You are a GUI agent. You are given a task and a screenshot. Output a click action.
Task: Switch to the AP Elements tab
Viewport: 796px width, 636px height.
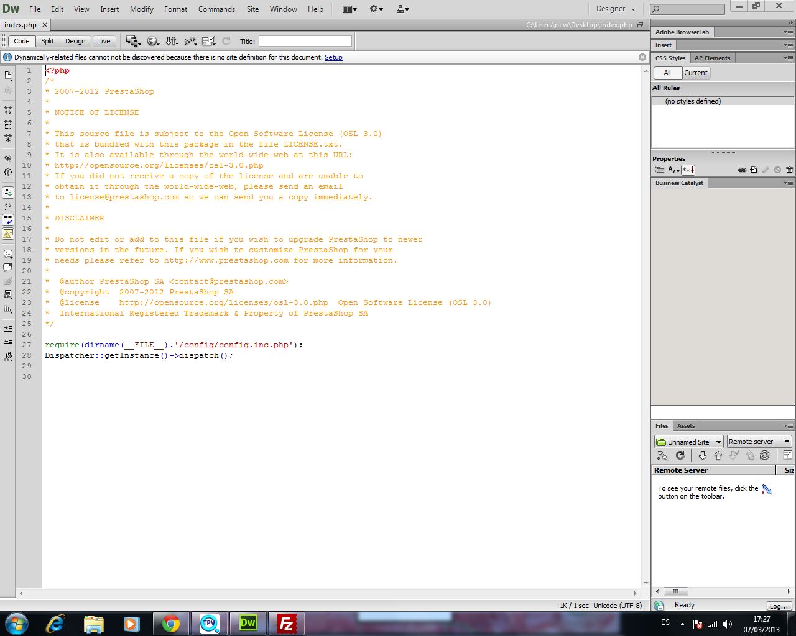pyautogui.click(x=713, y=58)
